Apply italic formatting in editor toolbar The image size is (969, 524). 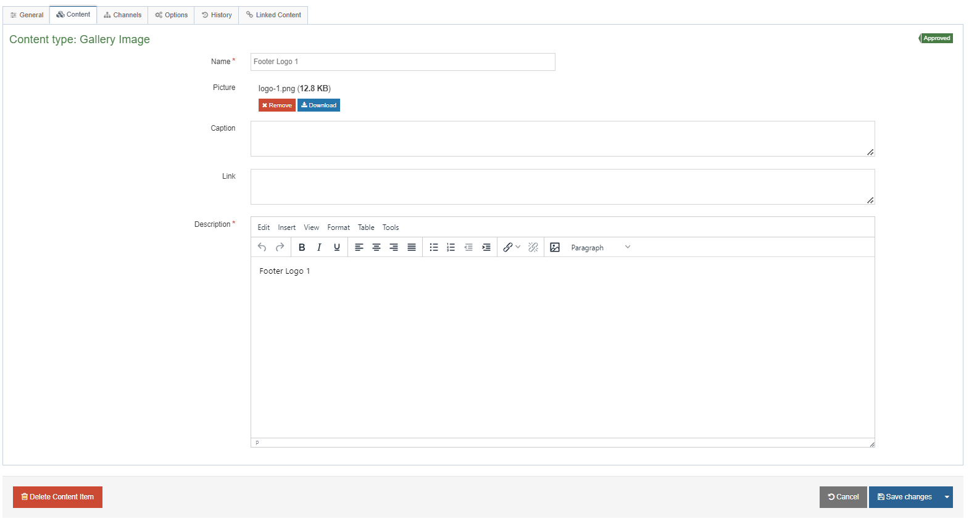tap(319, 247)
